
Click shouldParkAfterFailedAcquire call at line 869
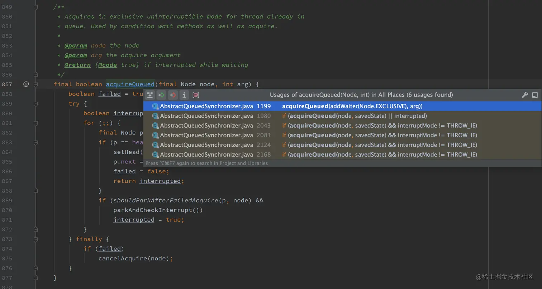[166, 200]
